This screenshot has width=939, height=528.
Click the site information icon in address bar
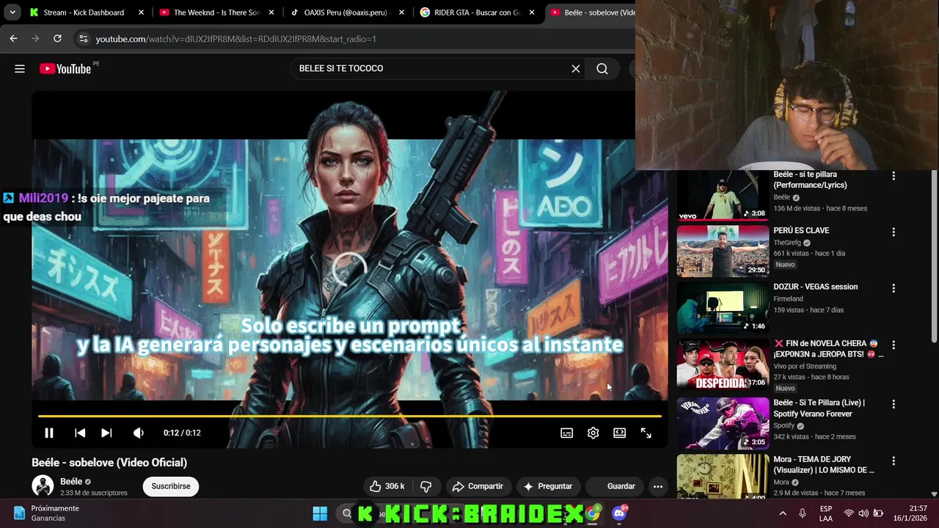pyautogui.click(x=83, y=39)
